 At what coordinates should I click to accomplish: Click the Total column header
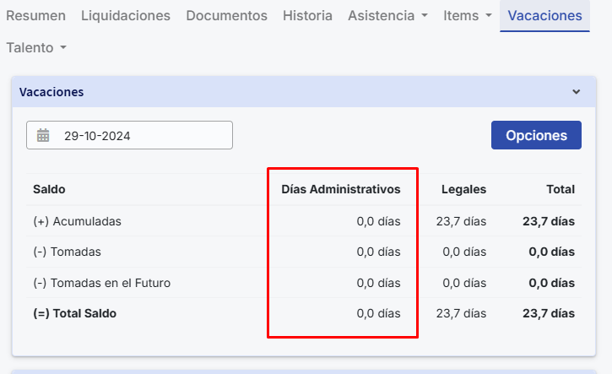pyautogui.click(x=560, y=190)
